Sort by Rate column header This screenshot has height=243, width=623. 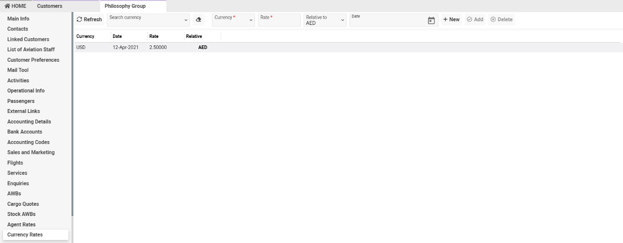153,36
